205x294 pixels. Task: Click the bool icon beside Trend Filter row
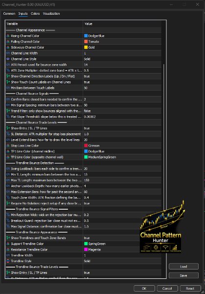pos(8,111)
